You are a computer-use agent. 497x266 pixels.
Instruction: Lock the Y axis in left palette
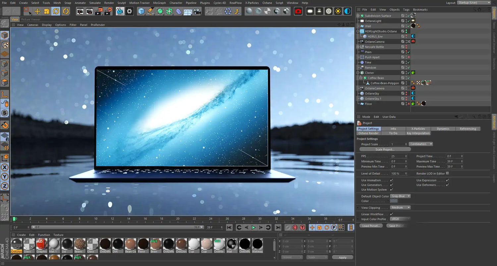pos(5,177)
